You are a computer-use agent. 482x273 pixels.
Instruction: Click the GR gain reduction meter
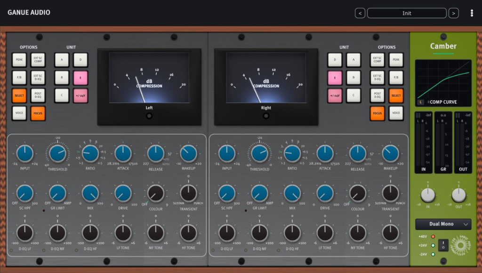(443, 143)
